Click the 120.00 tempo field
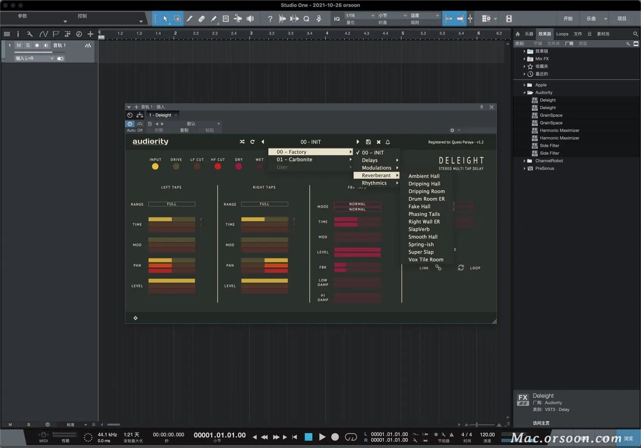 point(487,435)
